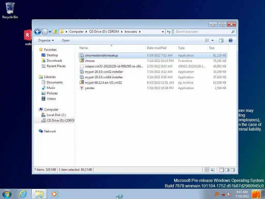
Task: Click the blue Help question mark icon
Action: pyautogui.click(x=231, y=40)
